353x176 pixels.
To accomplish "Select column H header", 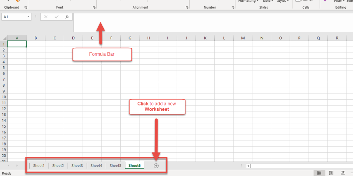I will coord(149,38).
